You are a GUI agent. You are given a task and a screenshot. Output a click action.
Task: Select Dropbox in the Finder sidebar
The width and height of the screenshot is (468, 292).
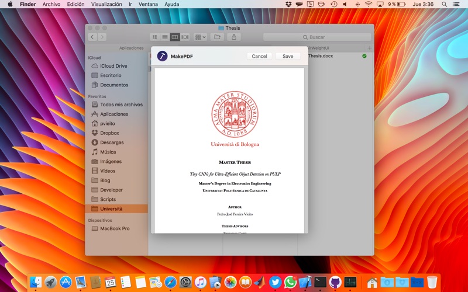click(109, 133)
